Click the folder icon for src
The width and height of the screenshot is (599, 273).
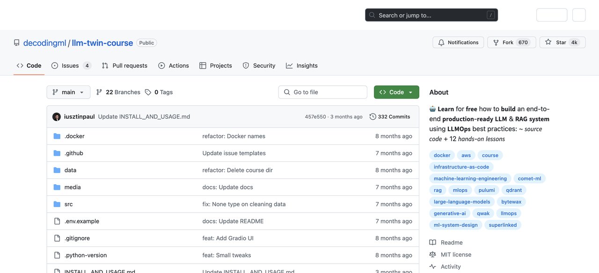click(57, 204)
